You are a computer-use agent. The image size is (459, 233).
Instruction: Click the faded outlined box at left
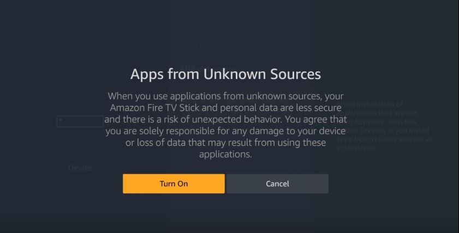80,121
